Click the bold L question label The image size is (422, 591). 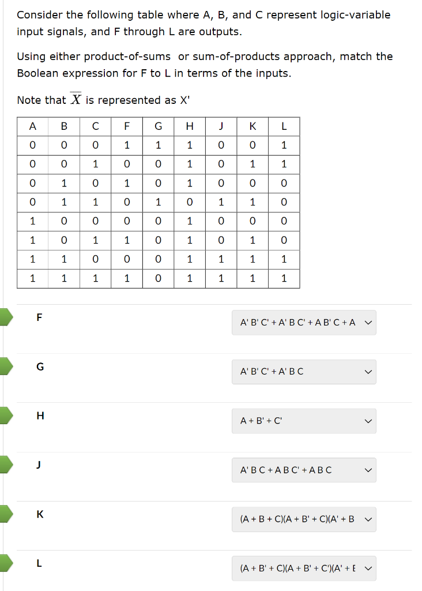click(39, 563)
